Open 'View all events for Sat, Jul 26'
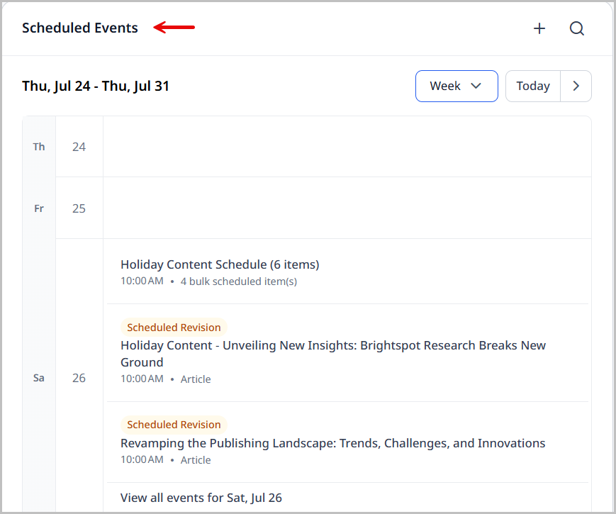The width and height of the screenshot is (616, 514). (201, 497)
